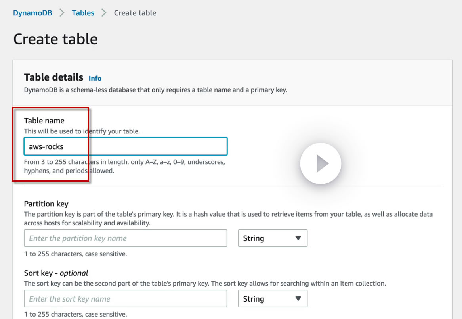Click the 'Table name' label
The height and width of the screenshot is (319, 462).
[44, 121]
